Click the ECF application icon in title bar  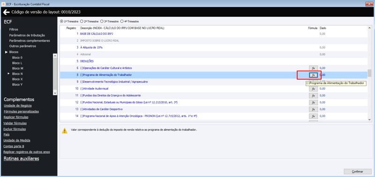[x=3, y=4]
